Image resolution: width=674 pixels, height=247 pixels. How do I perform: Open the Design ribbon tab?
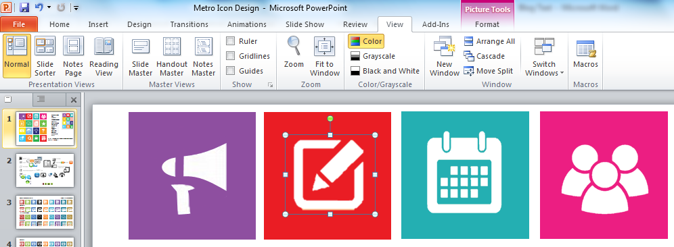[x=139, y=24]
